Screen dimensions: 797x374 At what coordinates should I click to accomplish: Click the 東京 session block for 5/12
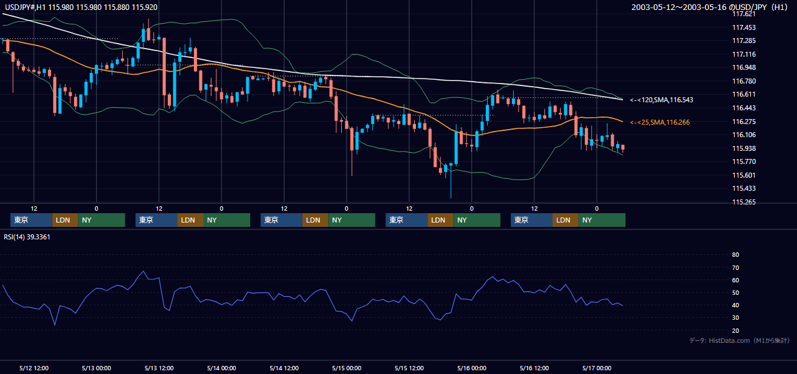point(31,220)
